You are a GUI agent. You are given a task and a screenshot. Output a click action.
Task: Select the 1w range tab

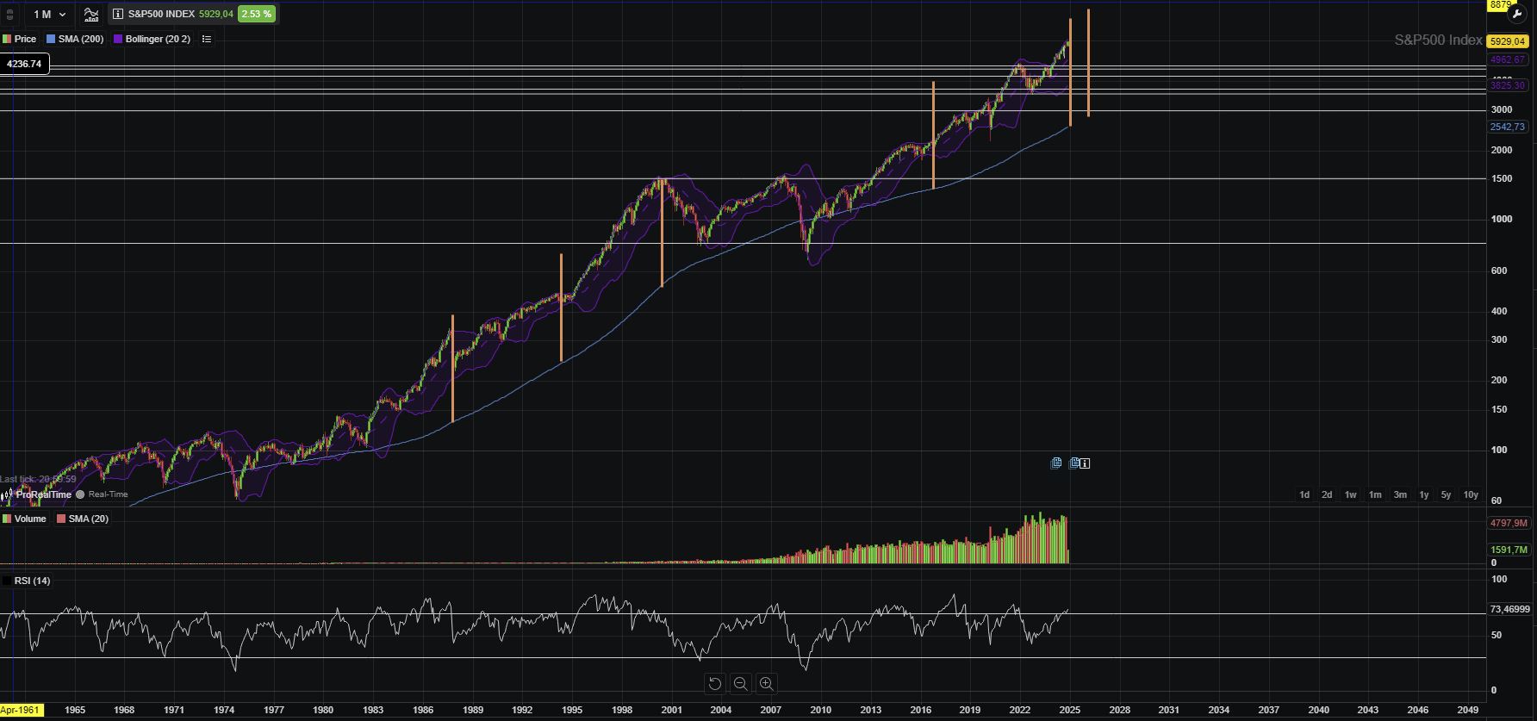pos(1351,494)
